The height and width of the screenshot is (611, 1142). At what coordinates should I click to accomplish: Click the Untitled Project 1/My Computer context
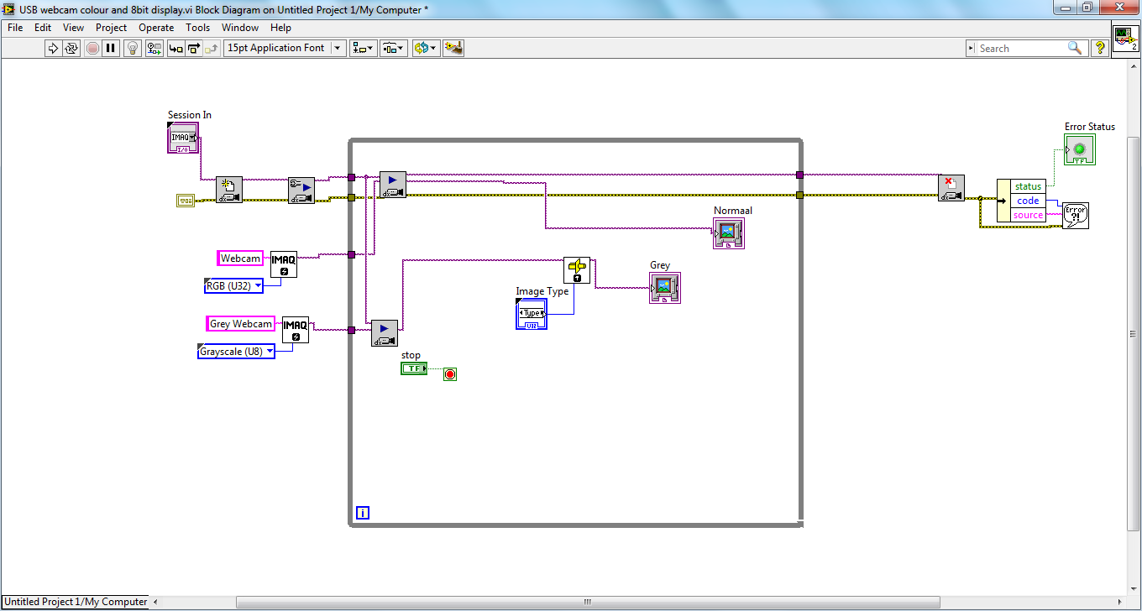[76, 602]
